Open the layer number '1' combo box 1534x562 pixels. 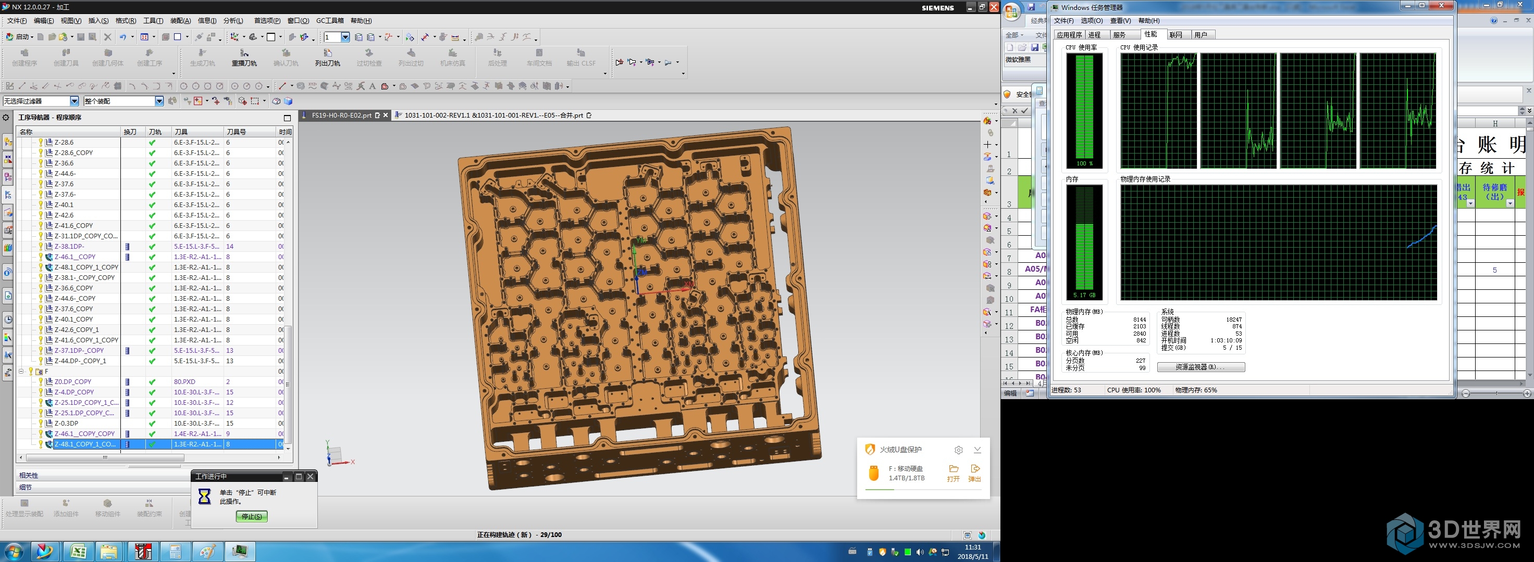345,37
